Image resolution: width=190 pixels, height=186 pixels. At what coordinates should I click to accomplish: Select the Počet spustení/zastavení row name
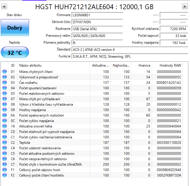point(38,88)
